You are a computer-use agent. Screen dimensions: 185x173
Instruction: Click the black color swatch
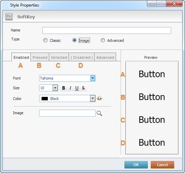pyautogui.click(x=45, y=99)
